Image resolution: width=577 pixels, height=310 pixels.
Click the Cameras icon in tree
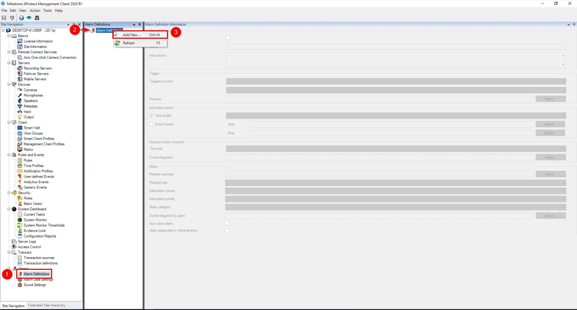click(20, 90)
